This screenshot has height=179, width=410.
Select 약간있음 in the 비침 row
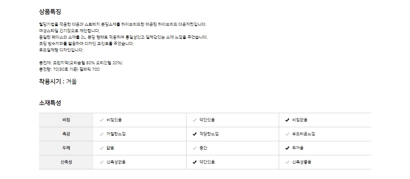(x=207, y=120)
